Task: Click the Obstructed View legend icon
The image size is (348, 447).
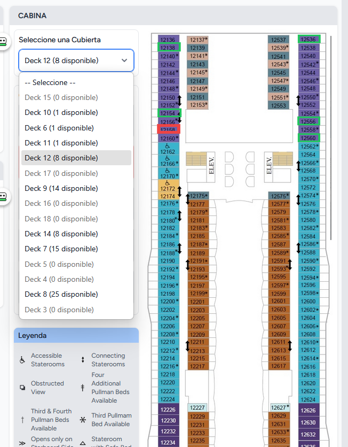Action: [x=22, y=388]
